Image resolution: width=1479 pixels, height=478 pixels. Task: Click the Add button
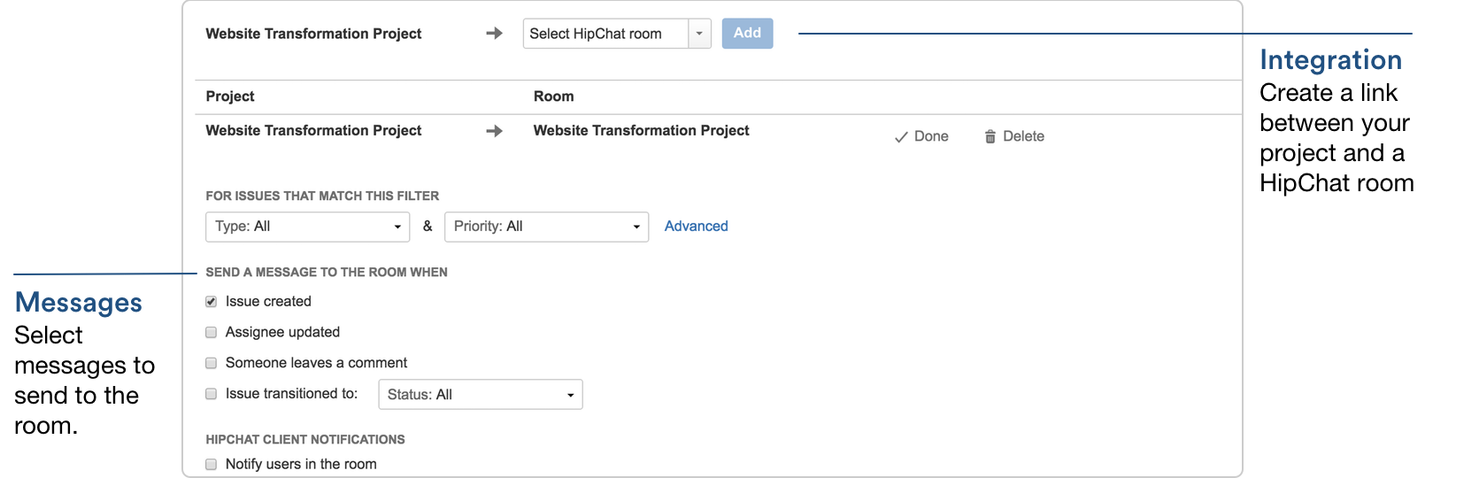coord(747,34)
